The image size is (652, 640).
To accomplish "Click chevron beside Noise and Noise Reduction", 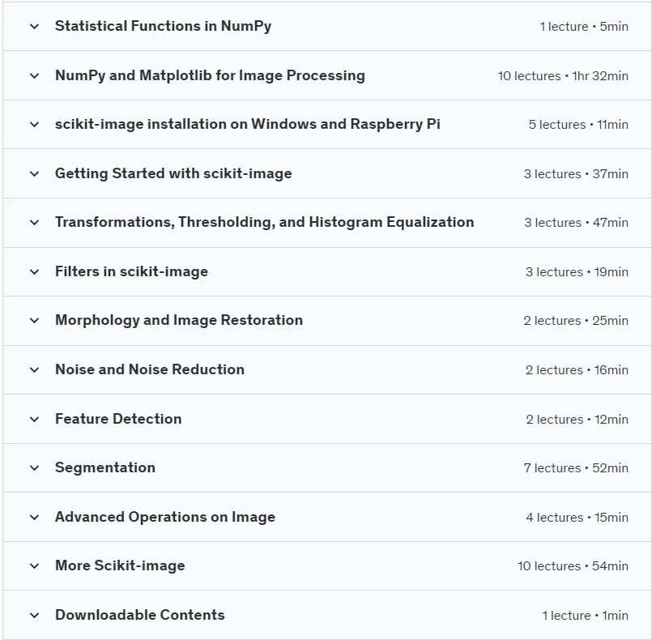I will [x=35, y=370].
